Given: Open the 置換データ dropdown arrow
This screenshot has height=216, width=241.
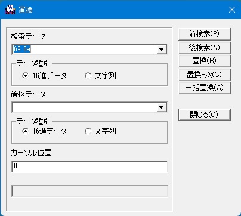Looking at the screenshot, I should (x=162, y=107).
